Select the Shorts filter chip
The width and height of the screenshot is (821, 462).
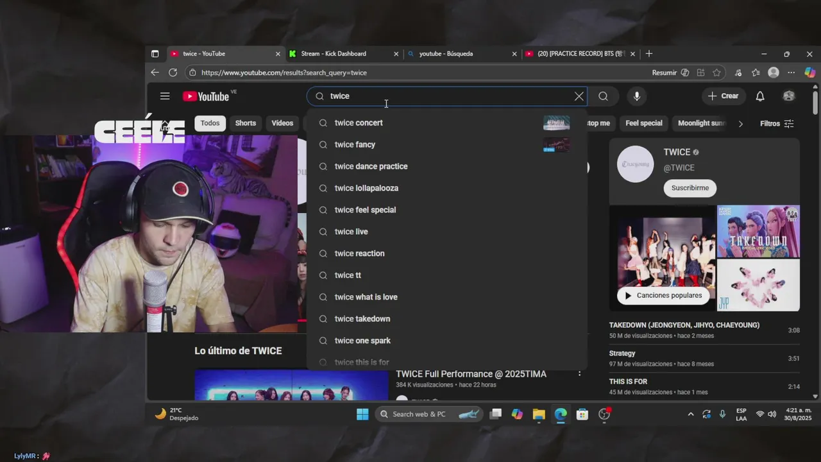245,123
